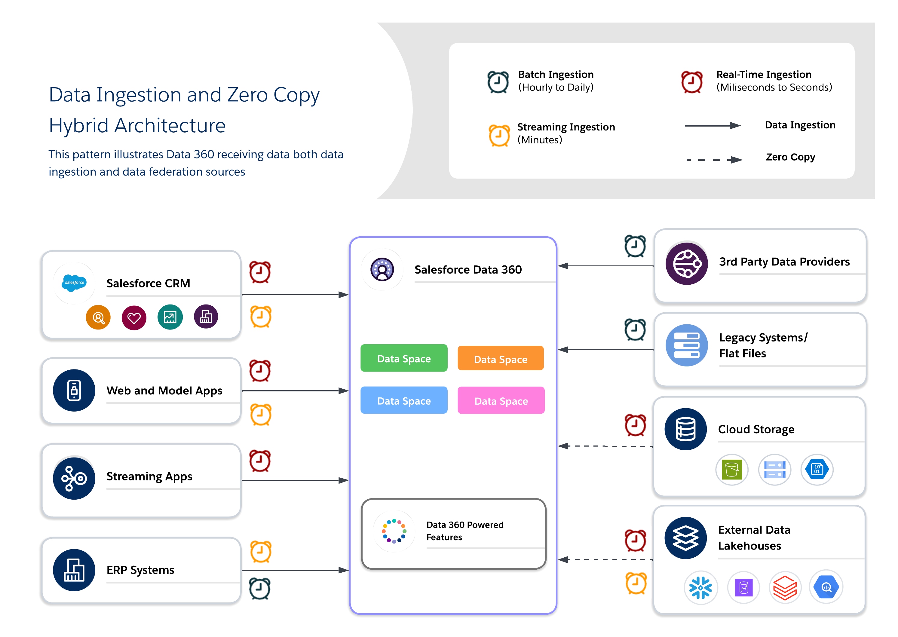Screen dimensions: 898x637
Task: Click the orange Data Space tile
Action: [x=501, y=358]
